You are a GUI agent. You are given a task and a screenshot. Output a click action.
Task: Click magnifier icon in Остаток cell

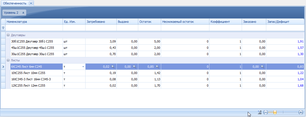pyautogui.click(x=157, y=67)
